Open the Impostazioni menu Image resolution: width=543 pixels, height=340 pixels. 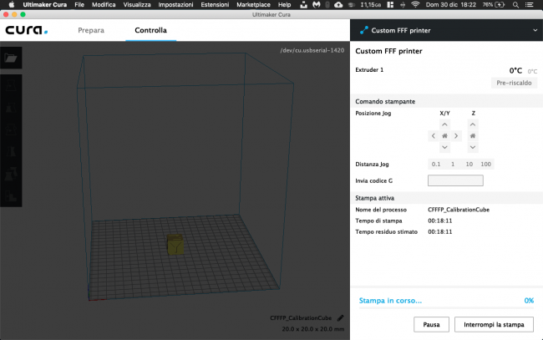click(x=175, y=5)
